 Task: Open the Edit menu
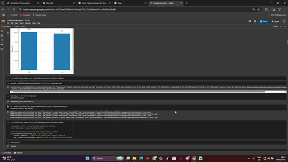click(x=12, y=23)
